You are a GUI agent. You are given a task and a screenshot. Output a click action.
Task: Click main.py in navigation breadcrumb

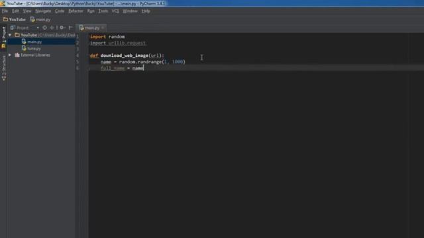tap(40, 19)
